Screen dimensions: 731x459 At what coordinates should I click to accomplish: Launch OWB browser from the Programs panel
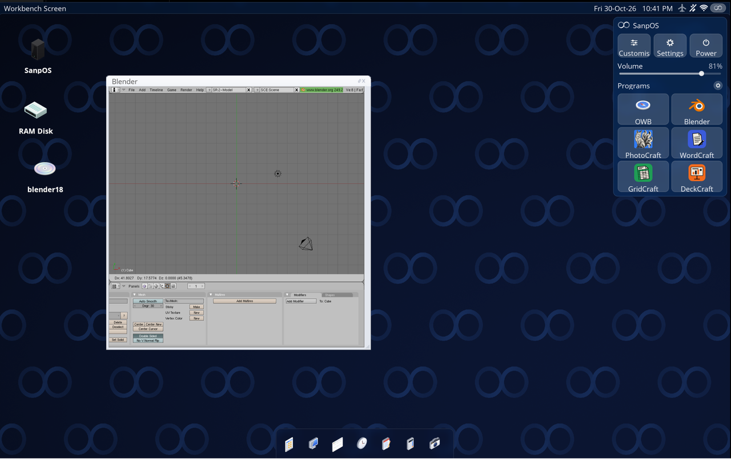coord(643,109)
